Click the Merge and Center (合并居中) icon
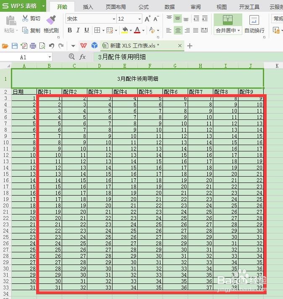 (x=228, y=20)
